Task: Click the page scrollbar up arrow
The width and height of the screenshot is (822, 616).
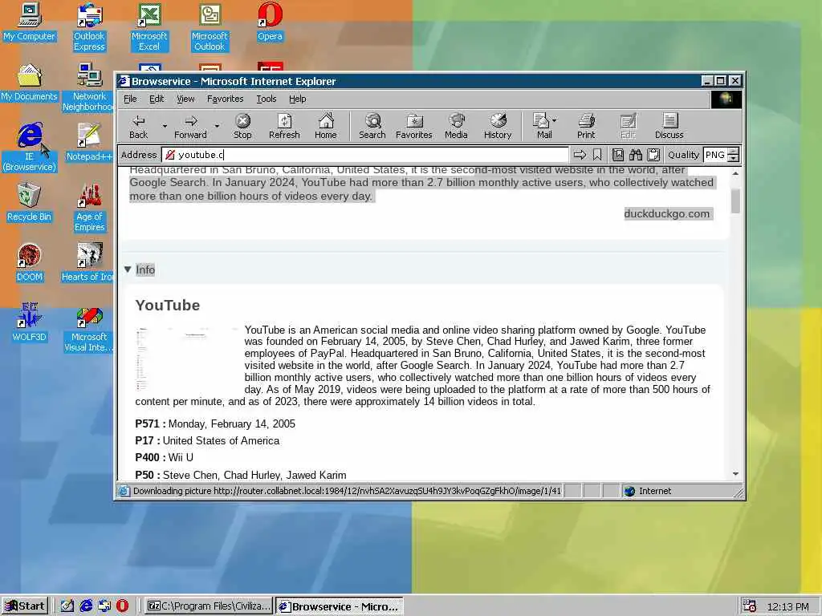Action: 735,173
